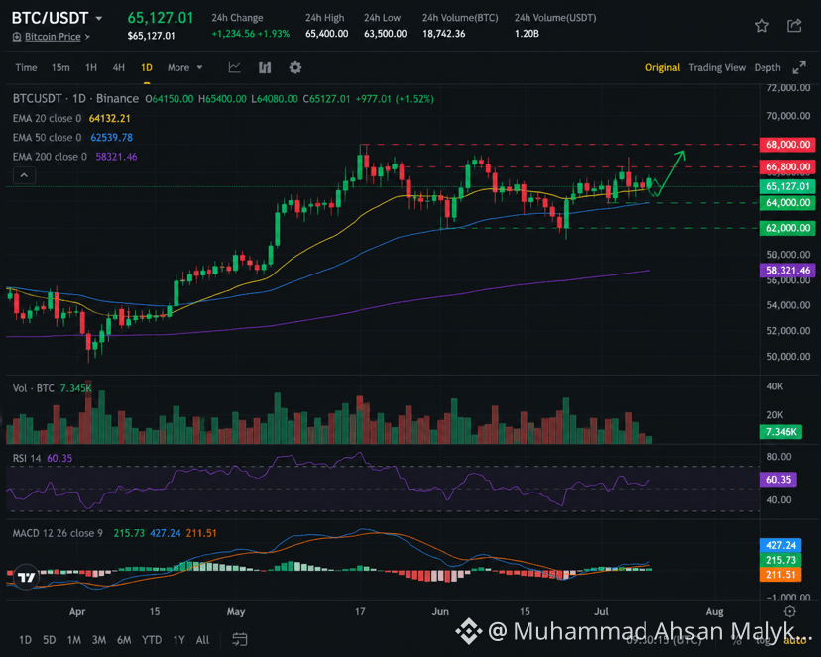Click the 18,742.36 BTC volume value
This screenshot has height=657, width=821.
443,34
